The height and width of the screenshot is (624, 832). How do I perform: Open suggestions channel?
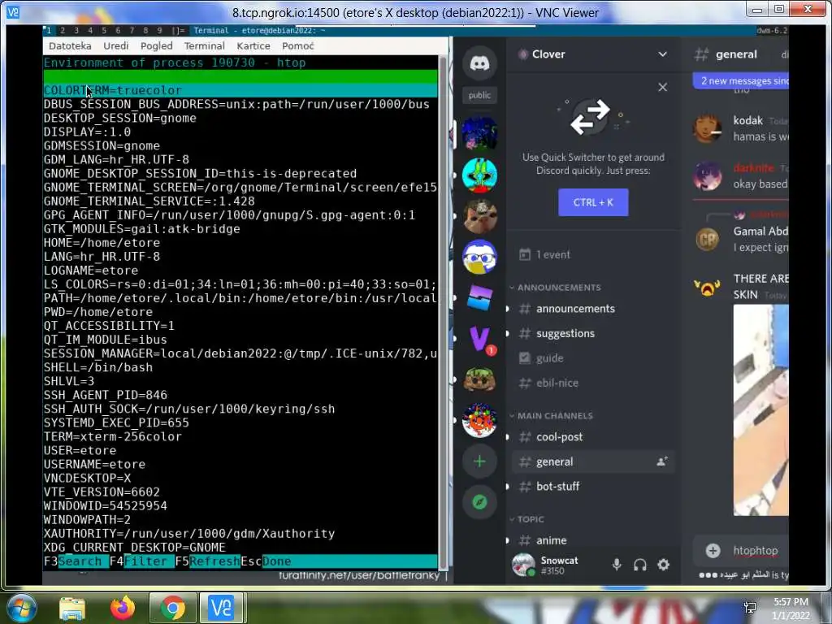click(x=591, y=333)
